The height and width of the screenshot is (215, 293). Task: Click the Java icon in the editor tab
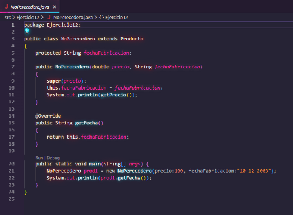[x=6, y=7]
